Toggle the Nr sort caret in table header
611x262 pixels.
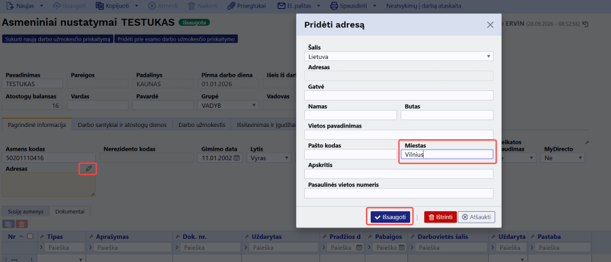click(21, 237)
